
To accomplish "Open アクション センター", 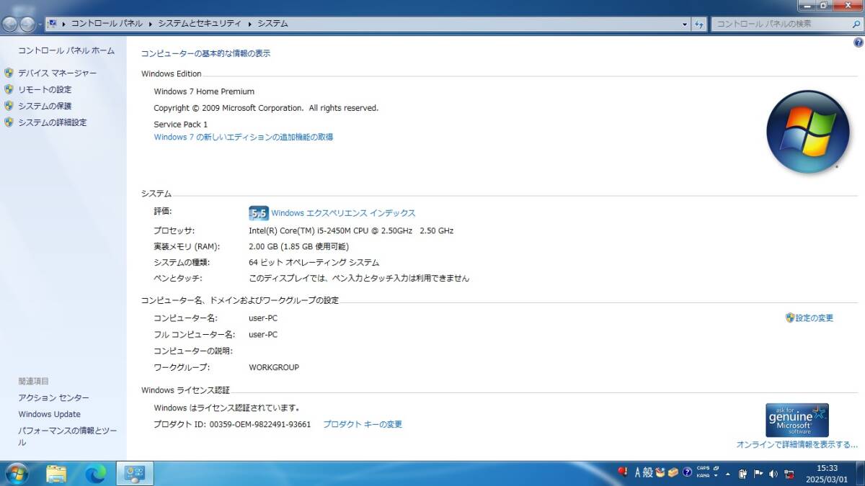I will pyautogui.click(x=54, y=397).
